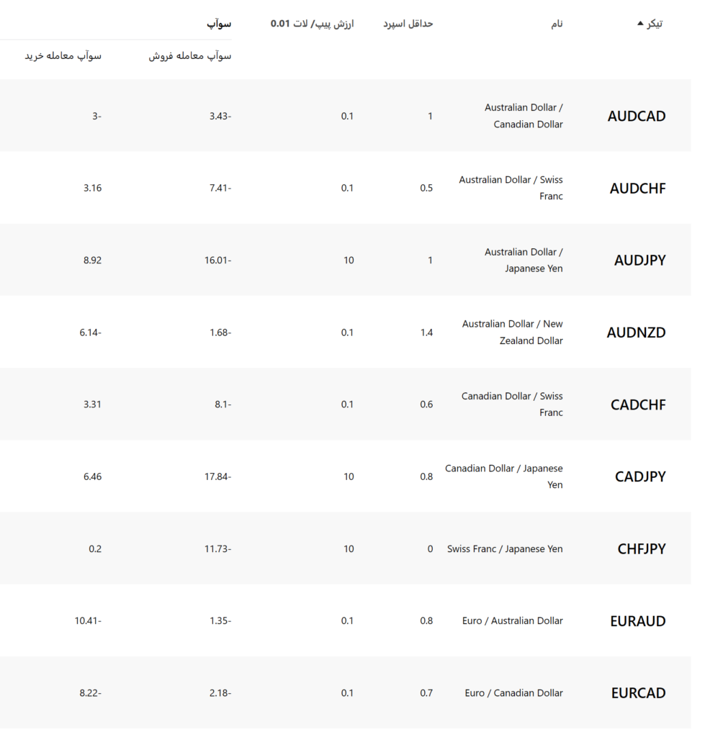This screenshot has height=737, width=705.
Task: Open the EURAUD ticker
Action: pyautogui.click(x=638, y=621)
